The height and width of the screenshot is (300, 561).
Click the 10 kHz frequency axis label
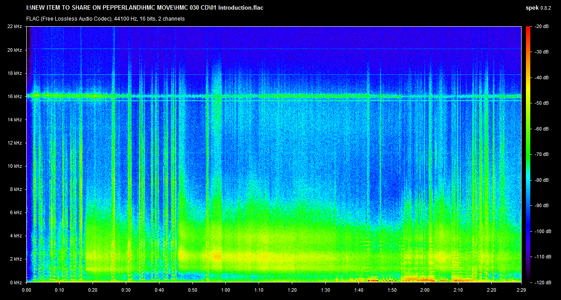14,166
